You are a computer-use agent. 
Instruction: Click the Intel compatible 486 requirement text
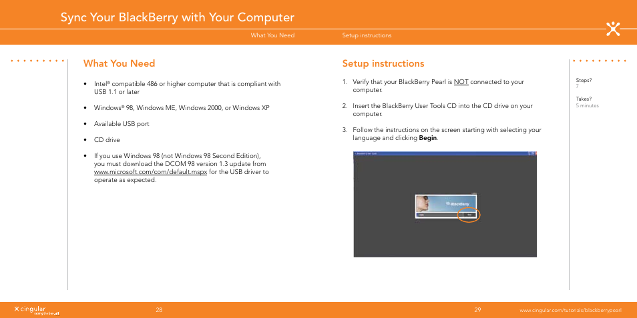[x=187, y=87]
